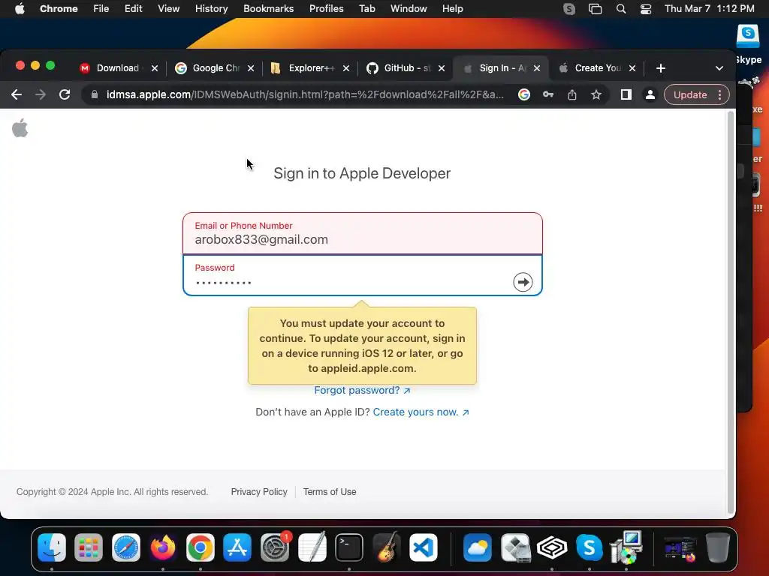Viewport: 769px width, 576px height.
Task: Click the browser forward arrow
Action: point(41,94)
